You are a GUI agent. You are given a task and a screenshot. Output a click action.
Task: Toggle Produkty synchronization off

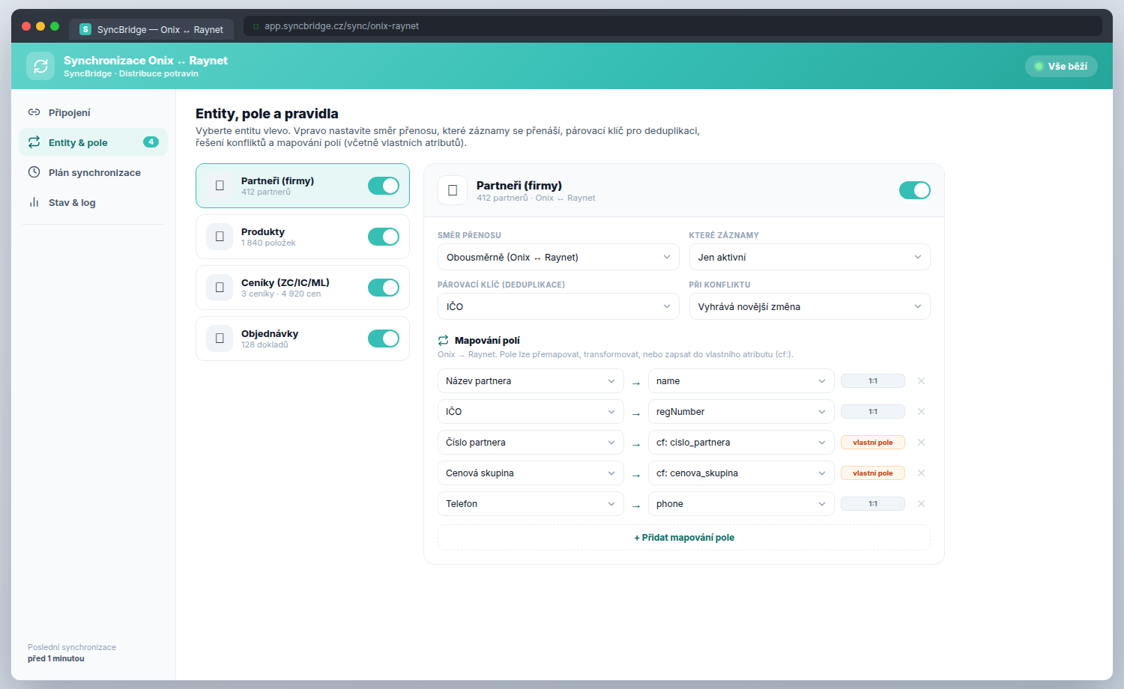384,237
